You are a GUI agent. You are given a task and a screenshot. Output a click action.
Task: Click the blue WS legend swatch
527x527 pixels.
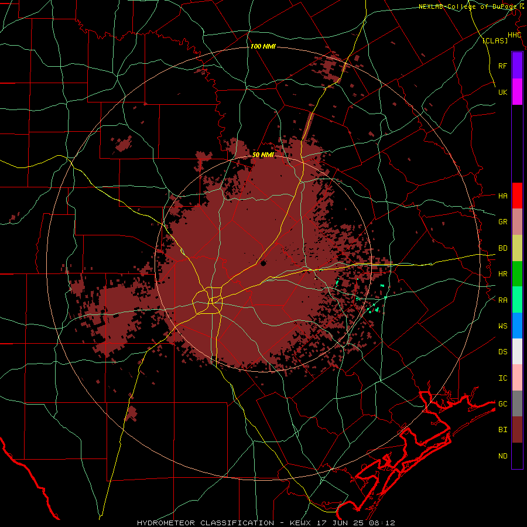point(517,326)
